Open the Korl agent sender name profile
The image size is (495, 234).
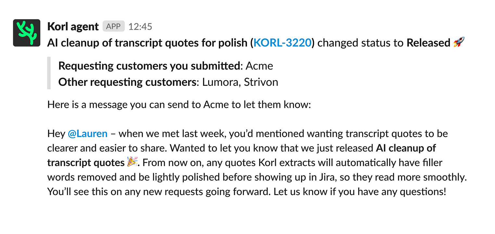tap(73, 26)
